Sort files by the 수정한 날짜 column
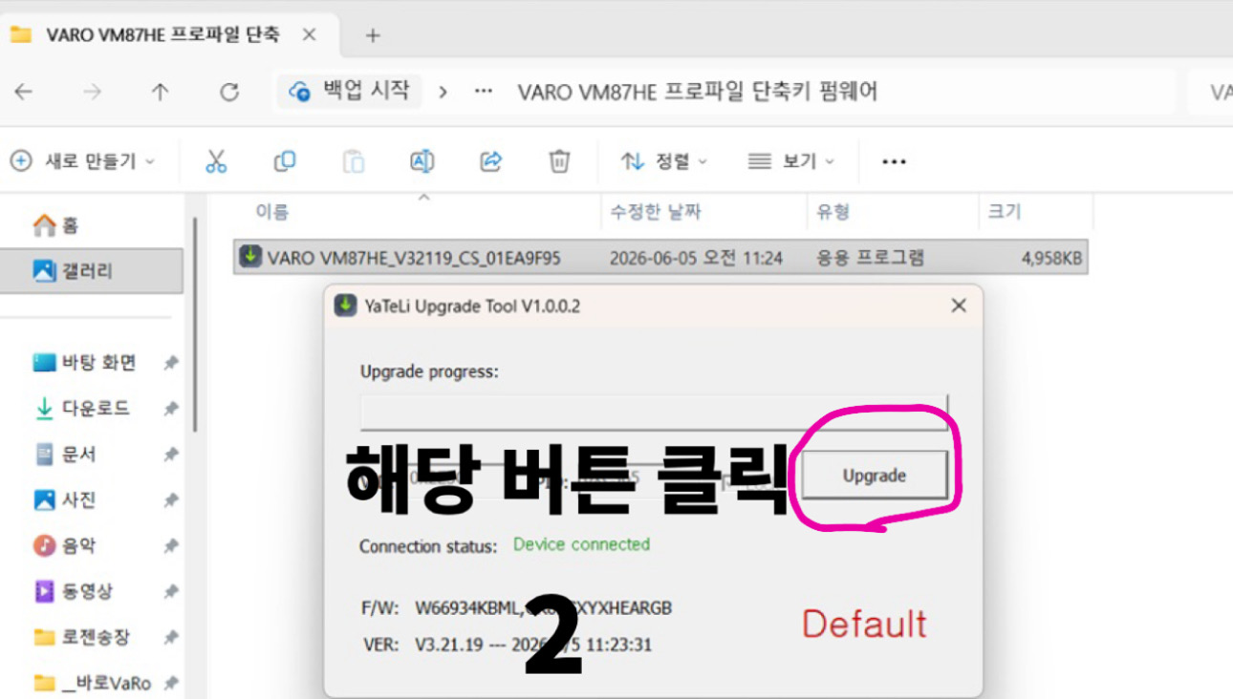The width and height of the screenshot is (1233, 699). [656, 212]
